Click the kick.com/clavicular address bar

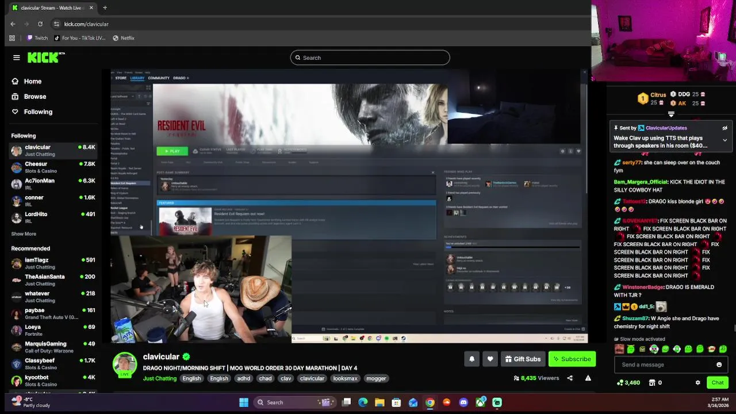[86, 24]
